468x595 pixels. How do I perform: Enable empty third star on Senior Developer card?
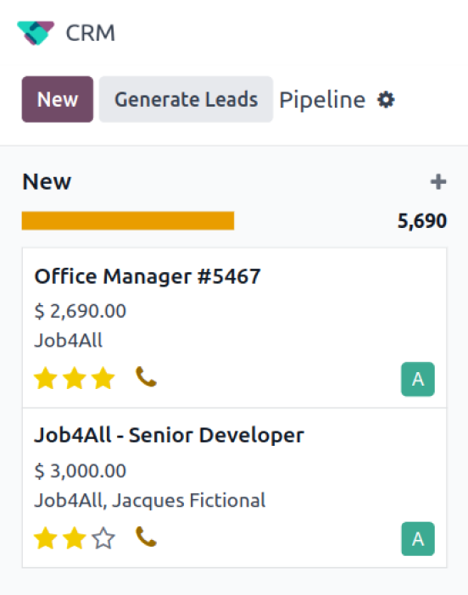tap(103, 538)
